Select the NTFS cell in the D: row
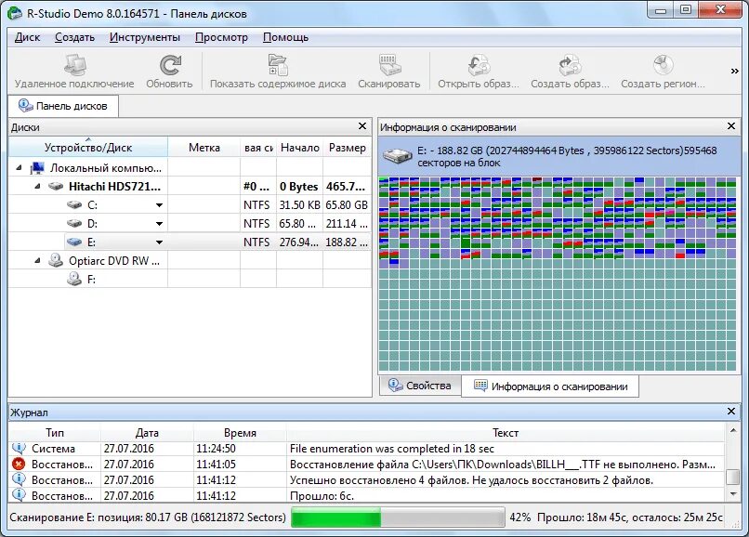The image size is (749, 537). tap(257, 224)
